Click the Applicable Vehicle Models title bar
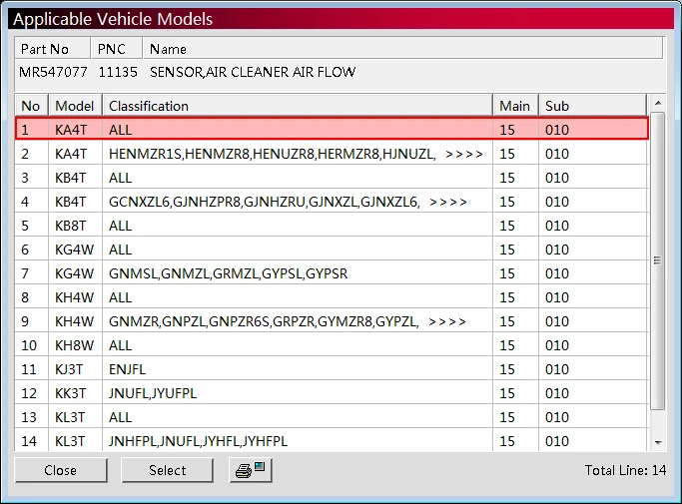Viewport: 682px width, 504px height. tap(341, 19)
